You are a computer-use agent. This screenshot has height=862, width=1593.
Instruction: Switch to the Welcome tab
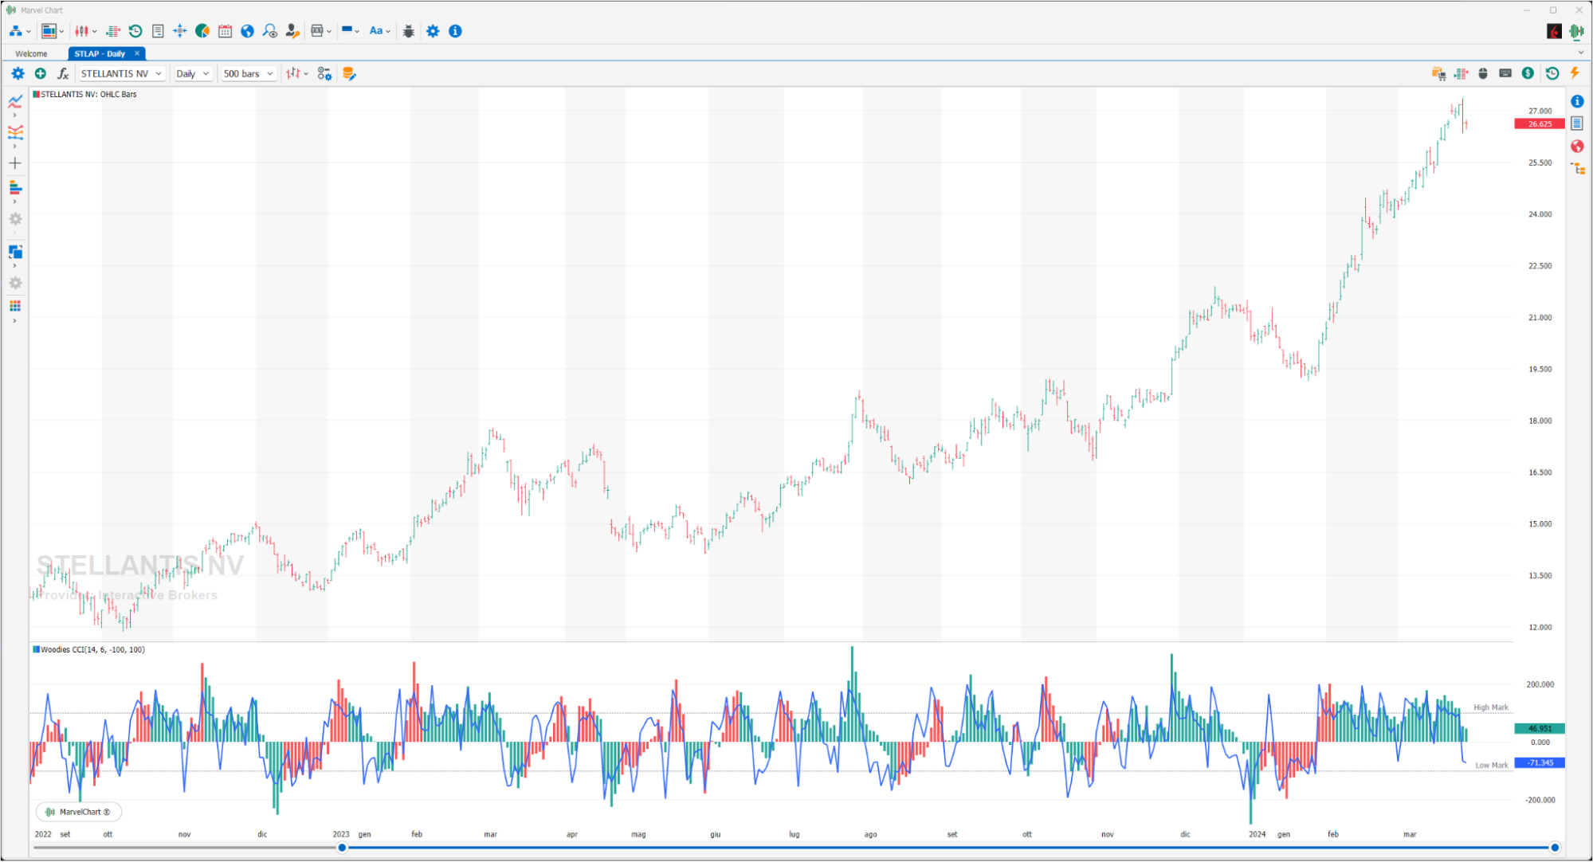(32, 54)
